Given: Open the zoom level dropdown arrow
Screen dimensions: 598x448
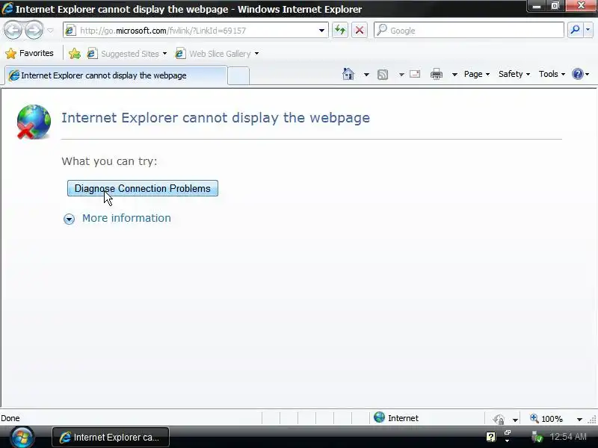Looking at the screenshot, I should pos(579,420).
